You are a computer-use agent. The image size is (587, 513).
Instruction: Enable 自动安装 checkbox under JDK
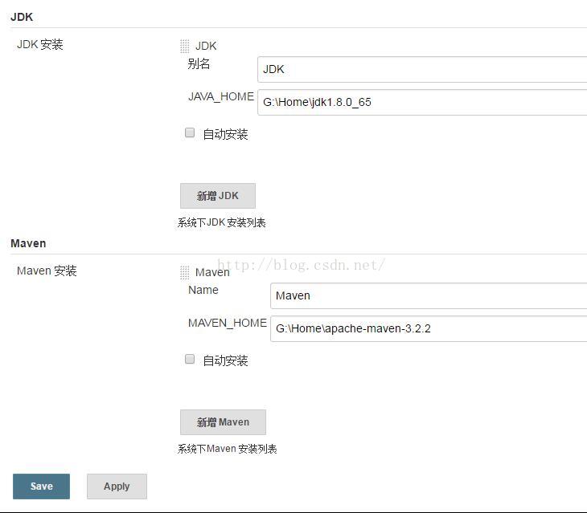click(190, 132)
